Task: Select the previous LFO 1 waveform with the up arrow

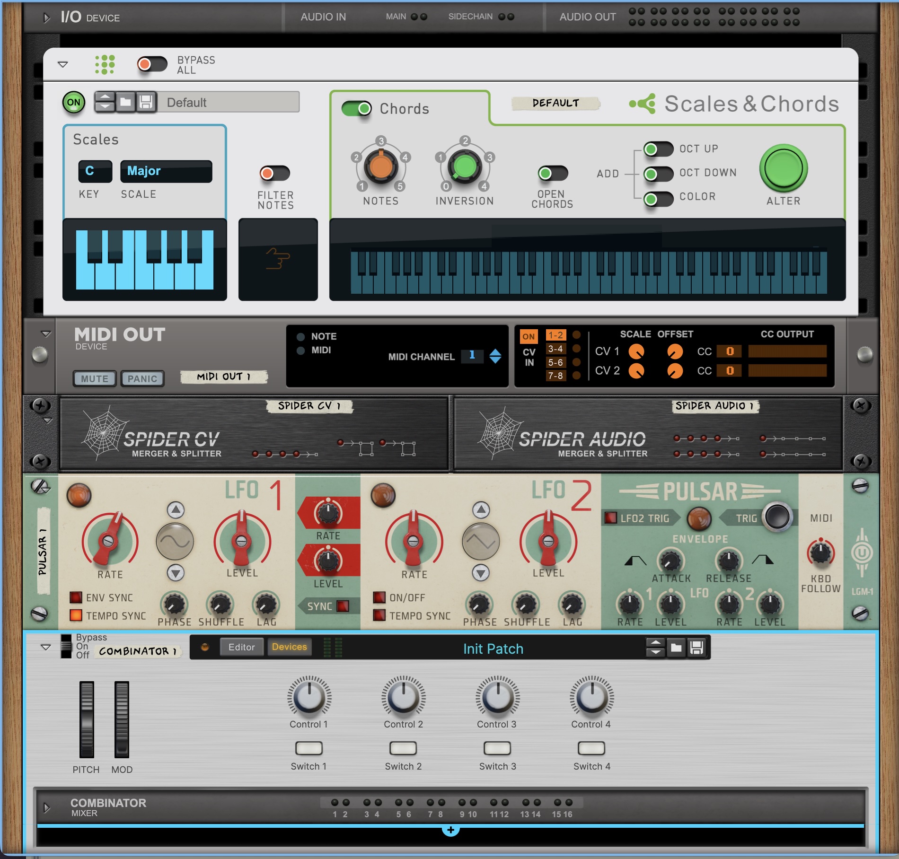Action: (176, 510)
